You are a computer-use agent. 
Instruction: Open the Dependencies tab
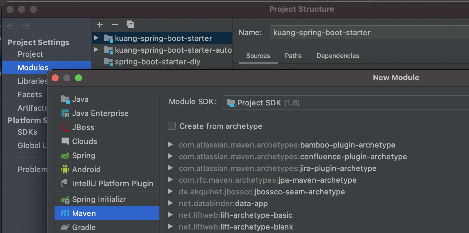[338, 56]
